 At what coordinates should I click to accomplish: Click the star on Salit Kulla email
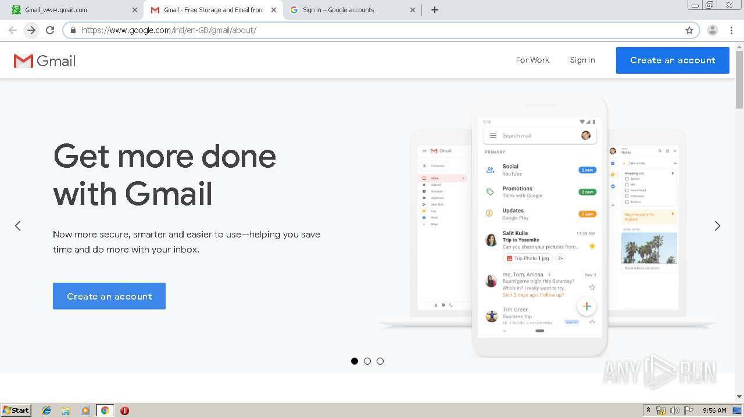(592, 246)
